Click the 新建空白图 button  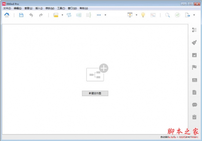[95, 93]
